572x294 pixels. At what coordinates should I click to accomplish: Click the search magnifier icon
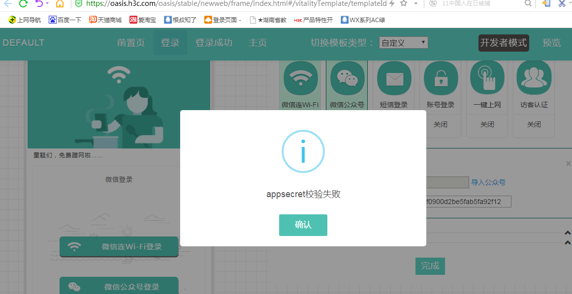coord(528,3)
